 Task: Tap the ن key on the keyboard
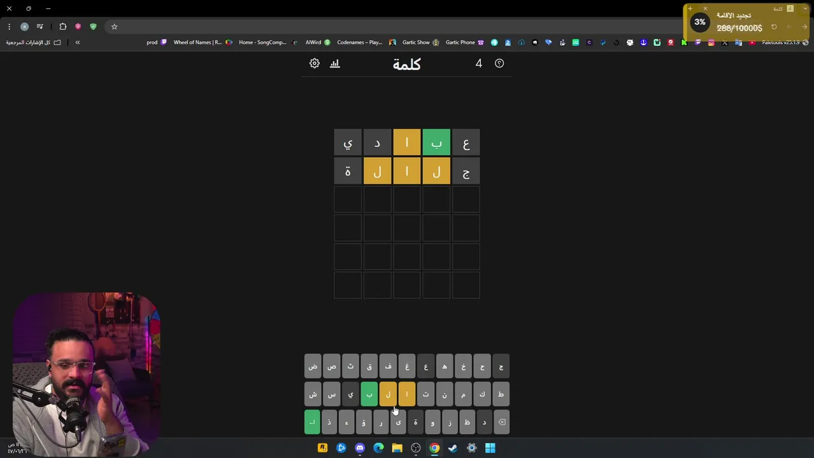(445, 394)
